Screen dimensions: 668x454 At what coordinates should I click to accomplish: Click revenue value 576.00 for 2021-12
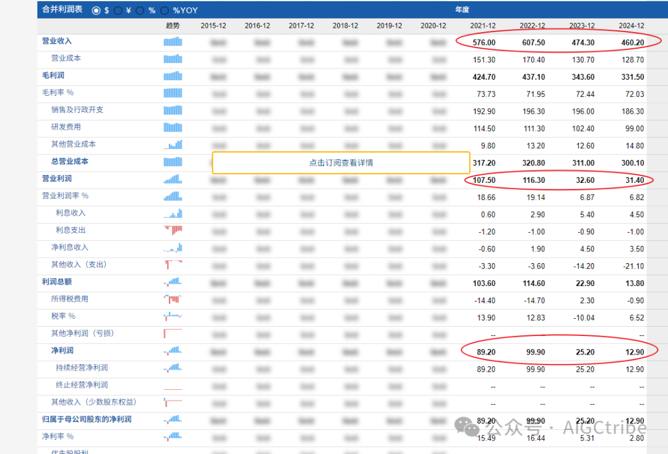[x=484, y=43]
